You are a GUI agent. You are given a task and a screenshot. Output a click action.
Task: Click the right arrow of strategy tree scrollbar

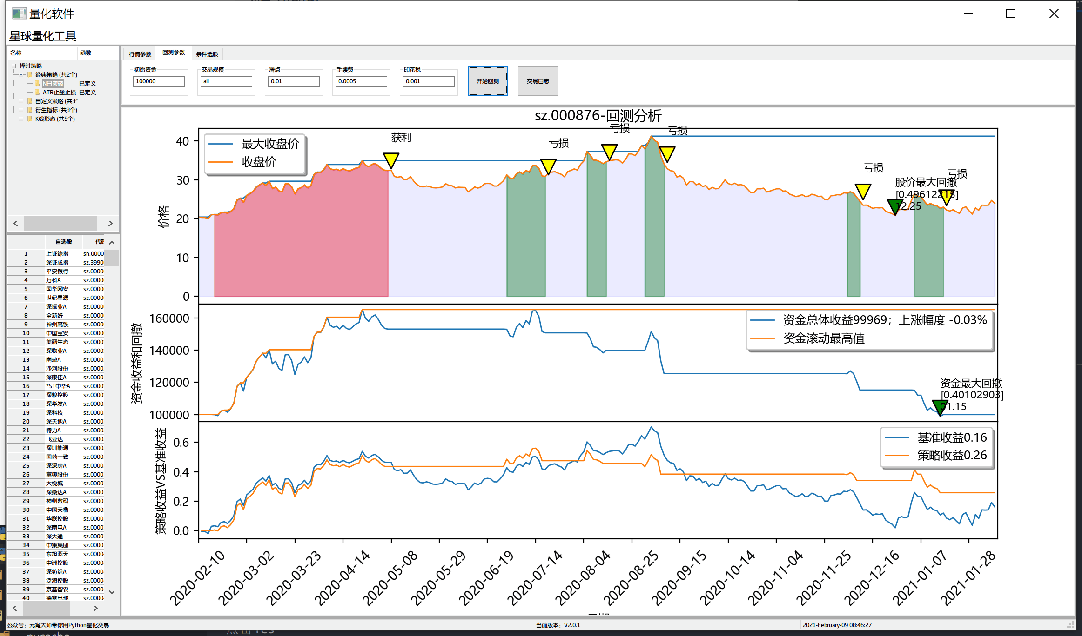tap(110, 224)
